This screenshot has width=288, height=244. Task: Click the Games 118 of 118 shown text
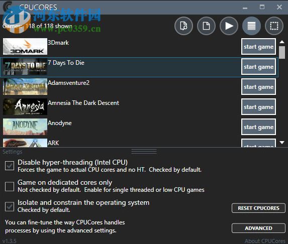coord(38,26)
